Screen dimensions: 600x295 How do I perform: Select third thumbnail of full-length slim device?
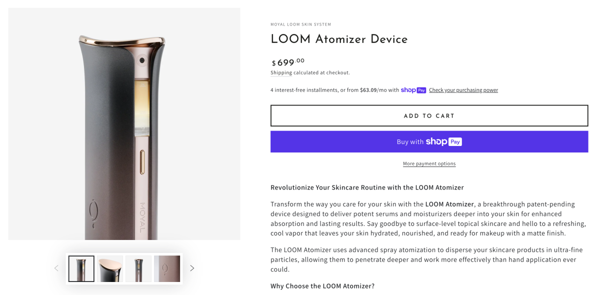pos(138,269)
